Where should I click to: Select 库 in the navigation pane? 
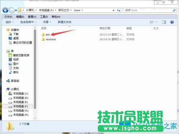tap(12, 51)
